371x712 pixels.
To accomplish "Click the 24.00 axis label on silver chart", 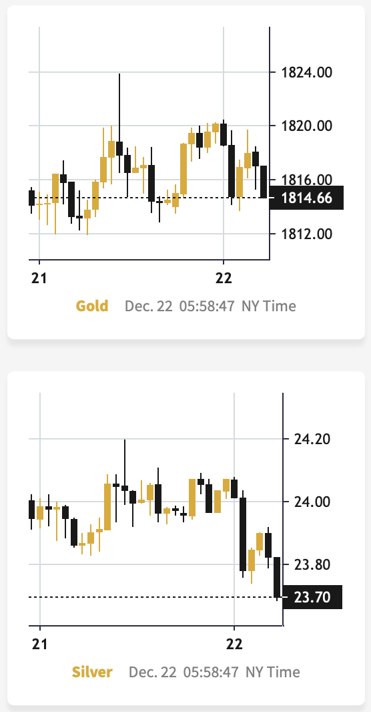I will pos(312,502).
